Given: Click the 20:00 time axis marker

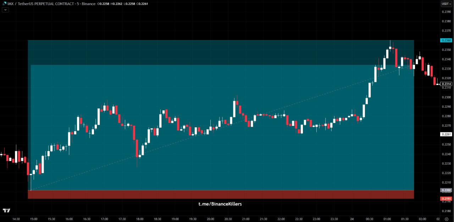Looking at the screenshot, I should click(210, 219).
